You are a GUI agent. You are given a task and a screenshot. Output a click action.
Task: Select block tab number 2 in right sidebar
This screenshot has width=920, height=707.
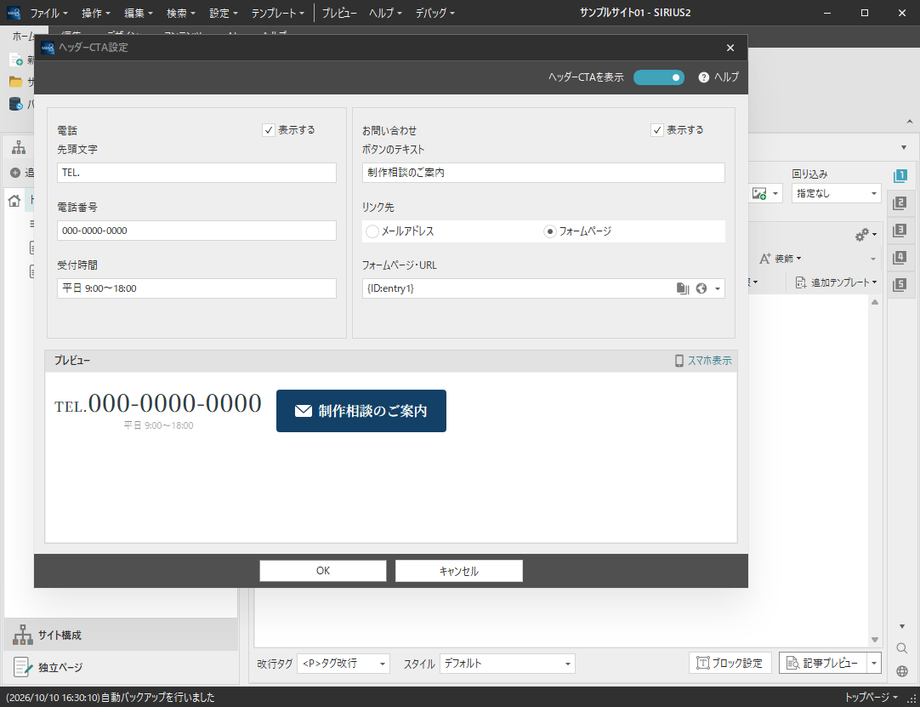(x=899, y=203)
